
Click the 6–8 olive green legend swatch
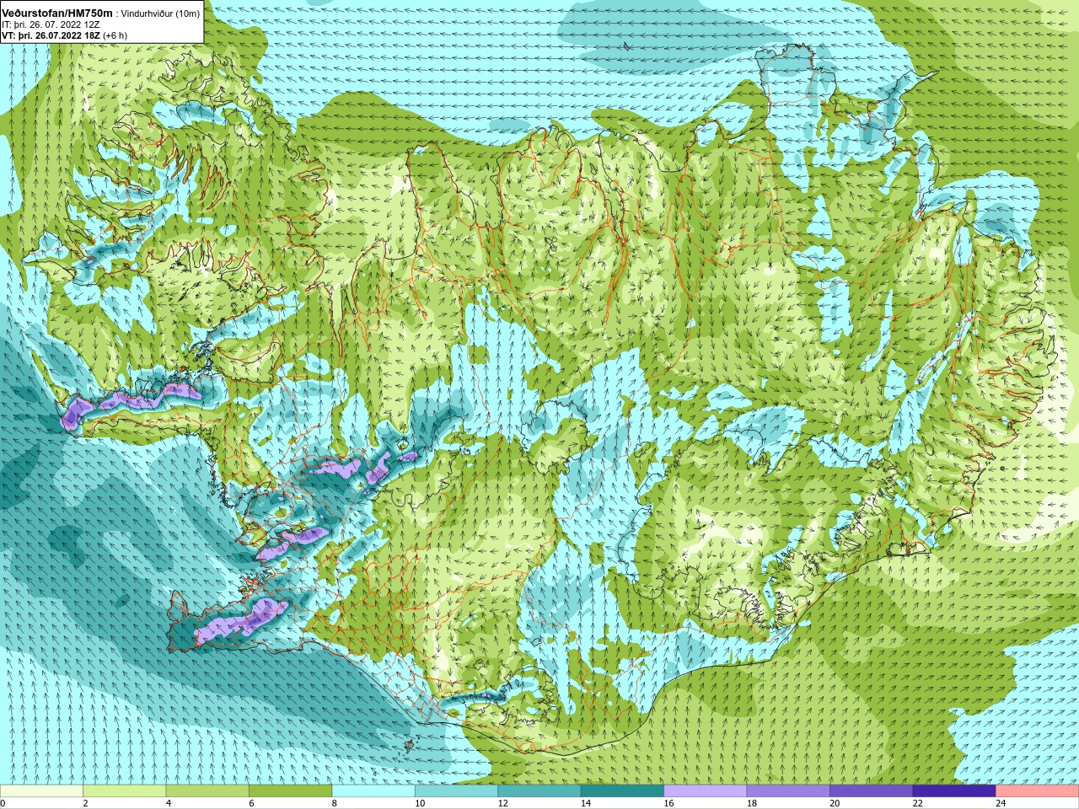click(290, 791)
